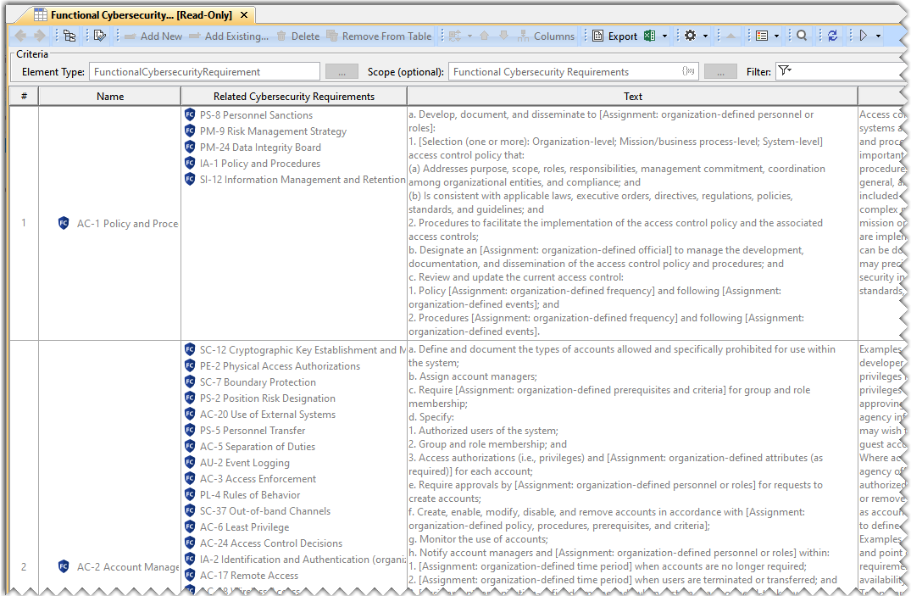911x596 pixels.
Task: Select the AC-1 Policy and Procedures row name
Action: (x=127, y=224)
